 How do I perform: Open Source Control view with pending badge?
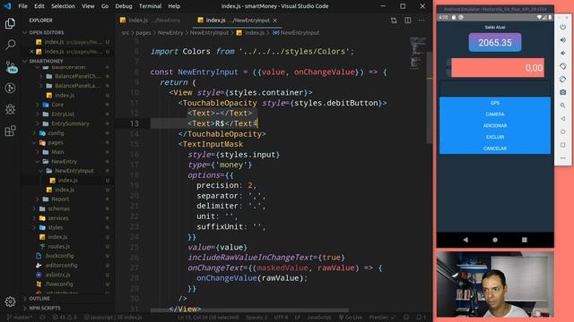coord(11,67)
